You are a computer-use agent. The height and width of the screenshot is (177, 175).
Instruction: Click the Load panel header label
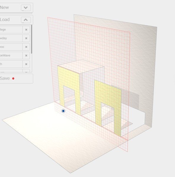point(5,20)
